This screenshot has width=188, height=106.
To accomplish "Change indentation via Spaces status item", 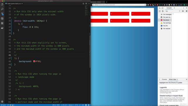I will (71, 105).
